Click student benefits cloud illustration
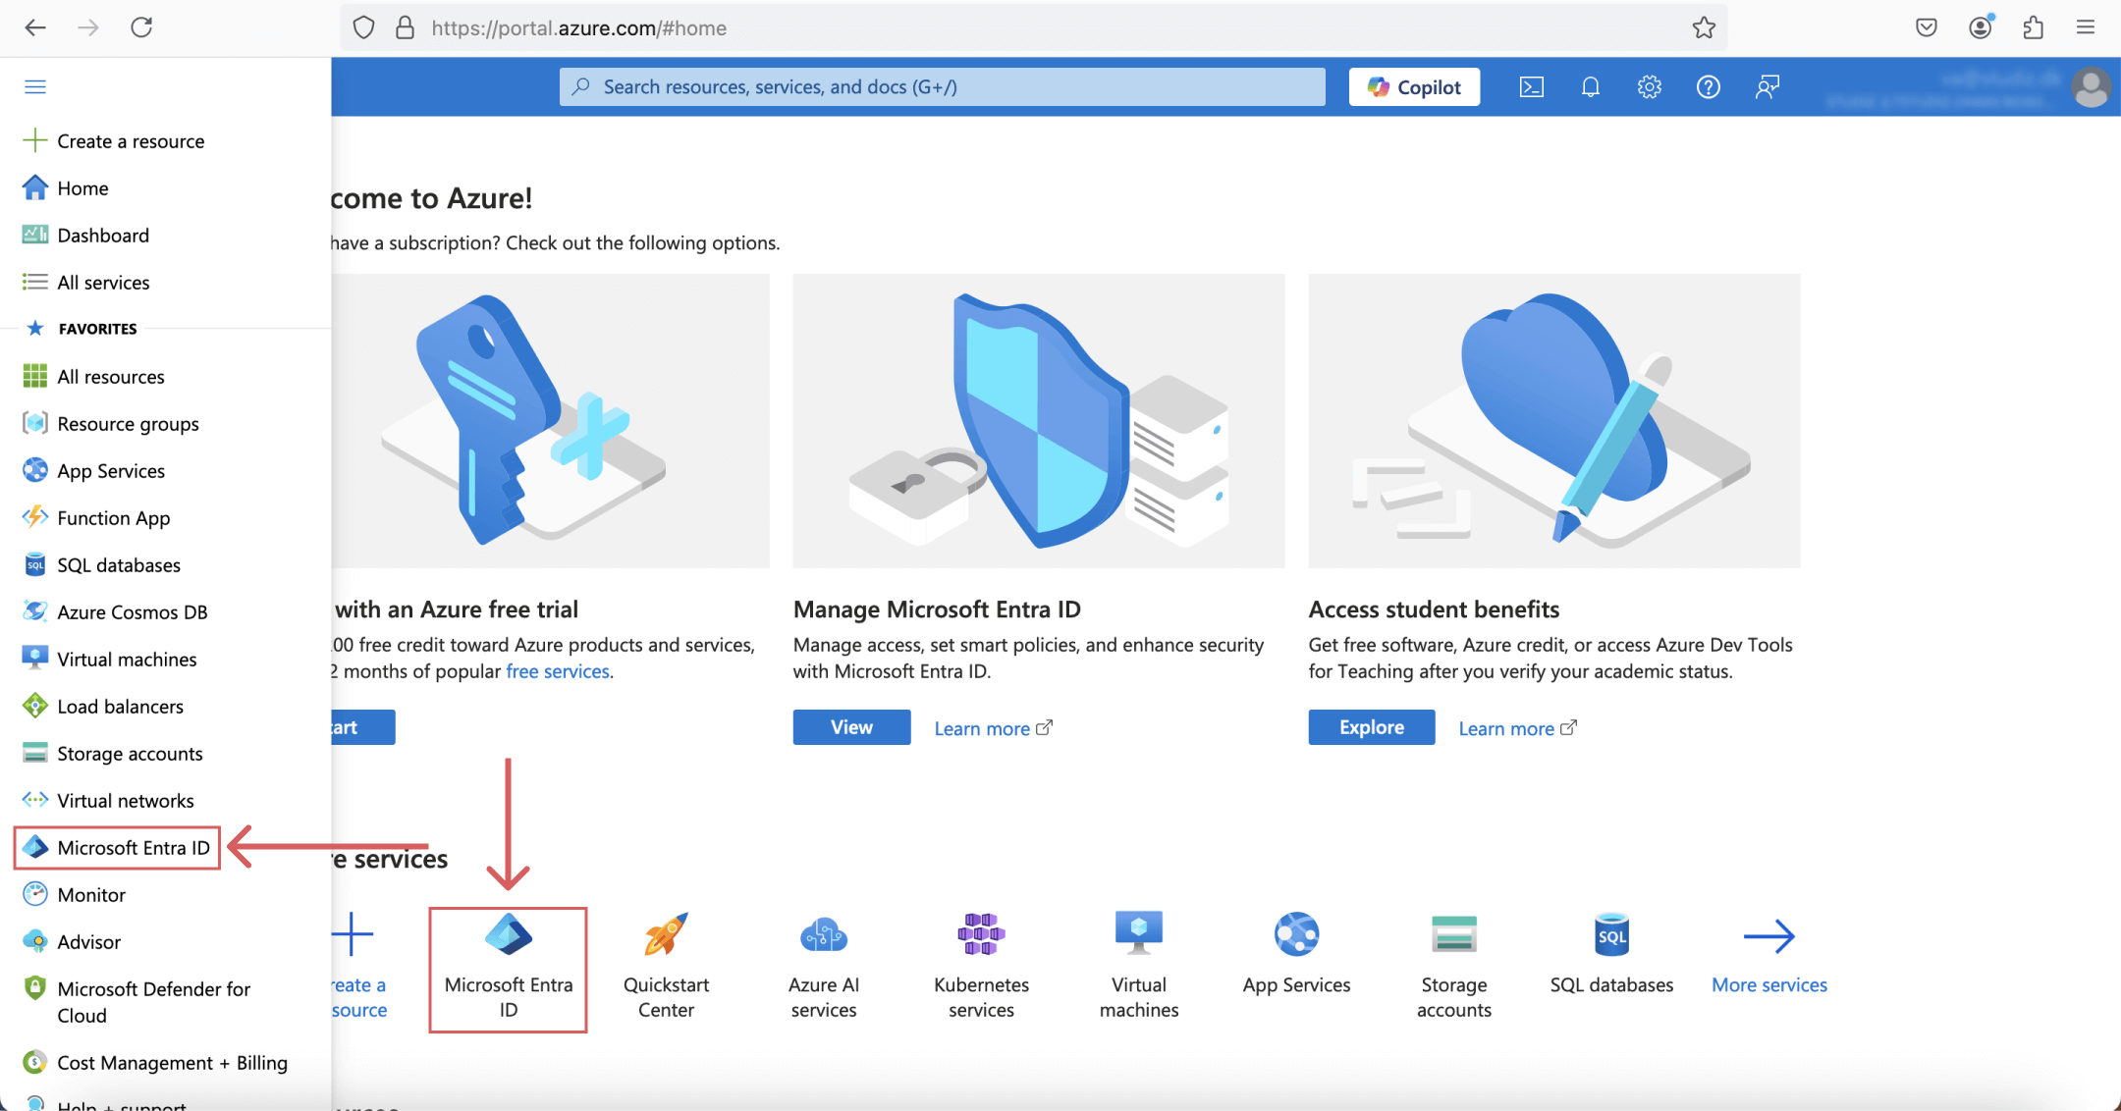The height and width of the screenshot is (1111, 2121). [x=1554, y=421]
